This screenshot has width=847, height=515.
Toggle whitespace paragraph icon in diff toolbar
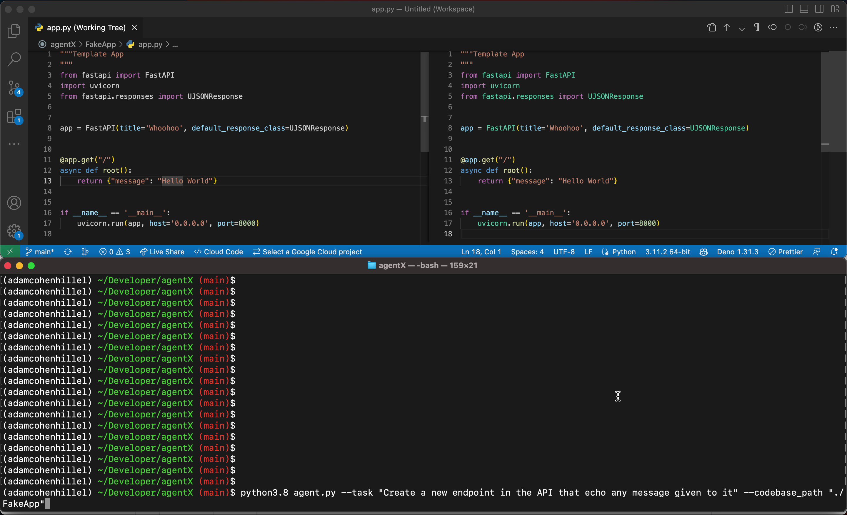757,28
